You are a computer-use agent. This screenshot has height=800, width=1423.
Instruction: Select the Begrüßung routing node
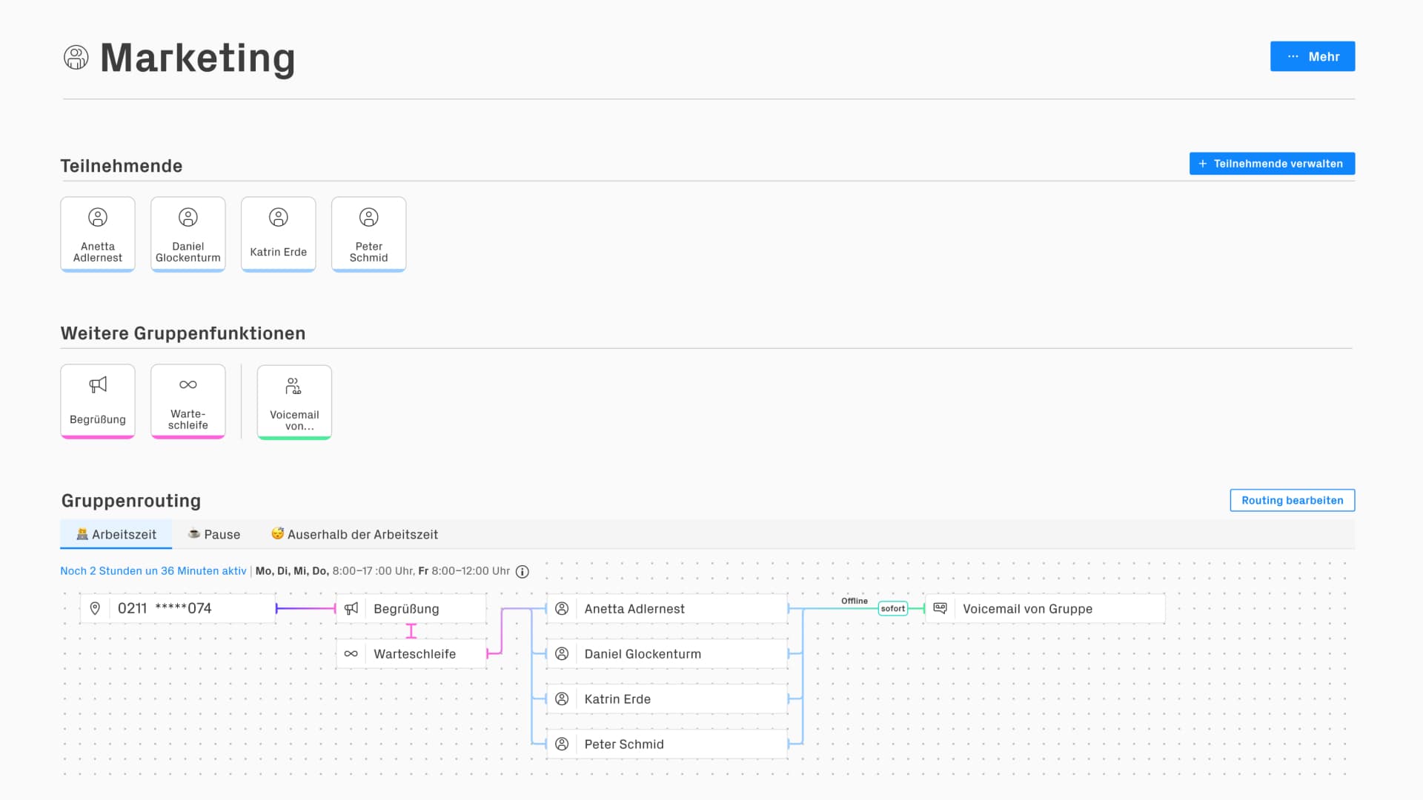411,609
